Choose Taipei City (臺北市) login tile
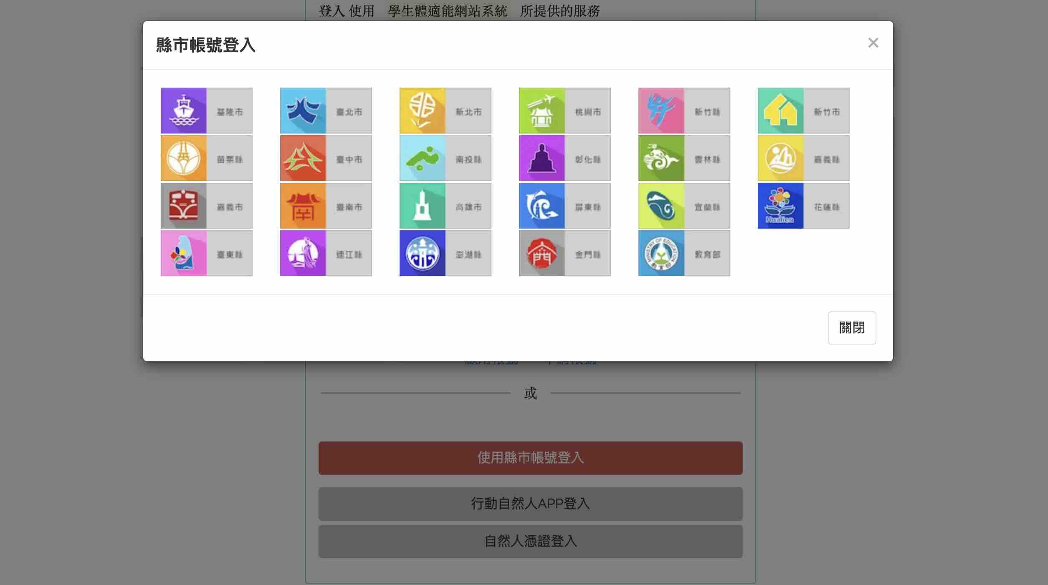 [x=326, y=111]
